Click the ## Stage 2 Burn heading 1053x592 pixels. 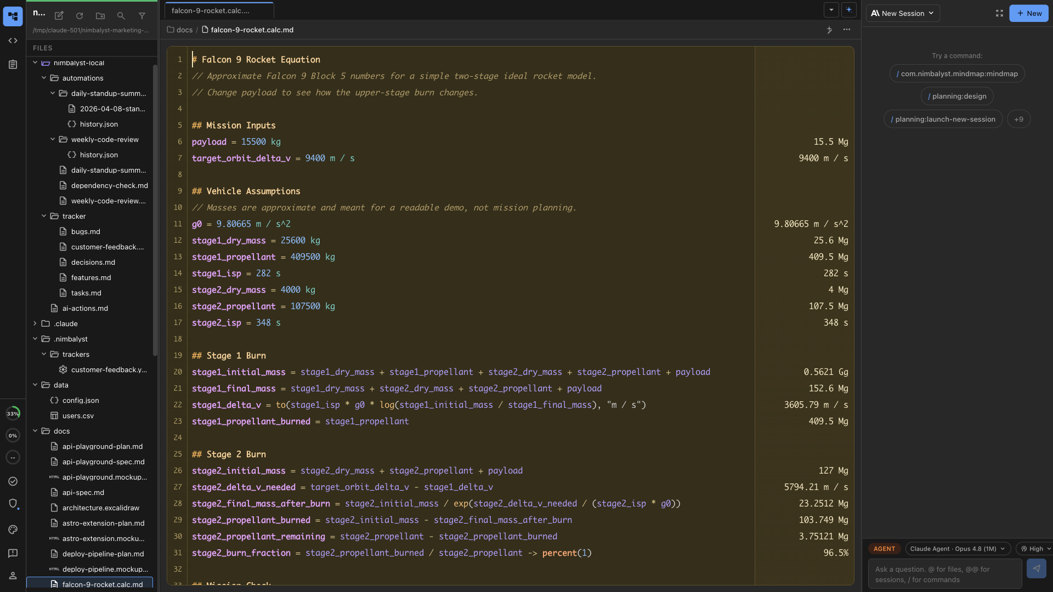(229, 454)
